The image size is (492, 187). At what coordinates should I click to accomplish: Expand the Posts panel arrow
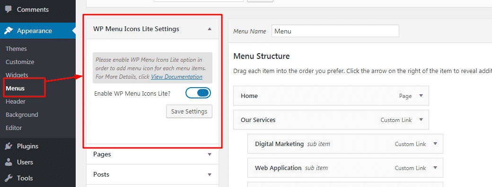(x=210, y=174)
